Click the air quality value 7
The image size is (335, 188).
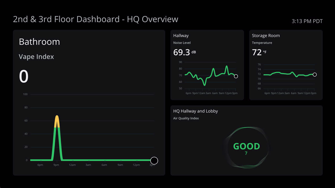246,153
